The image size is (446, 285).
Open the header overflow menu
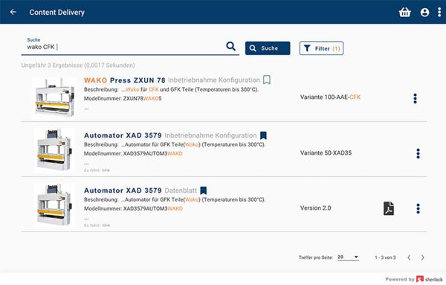point(439,12)
